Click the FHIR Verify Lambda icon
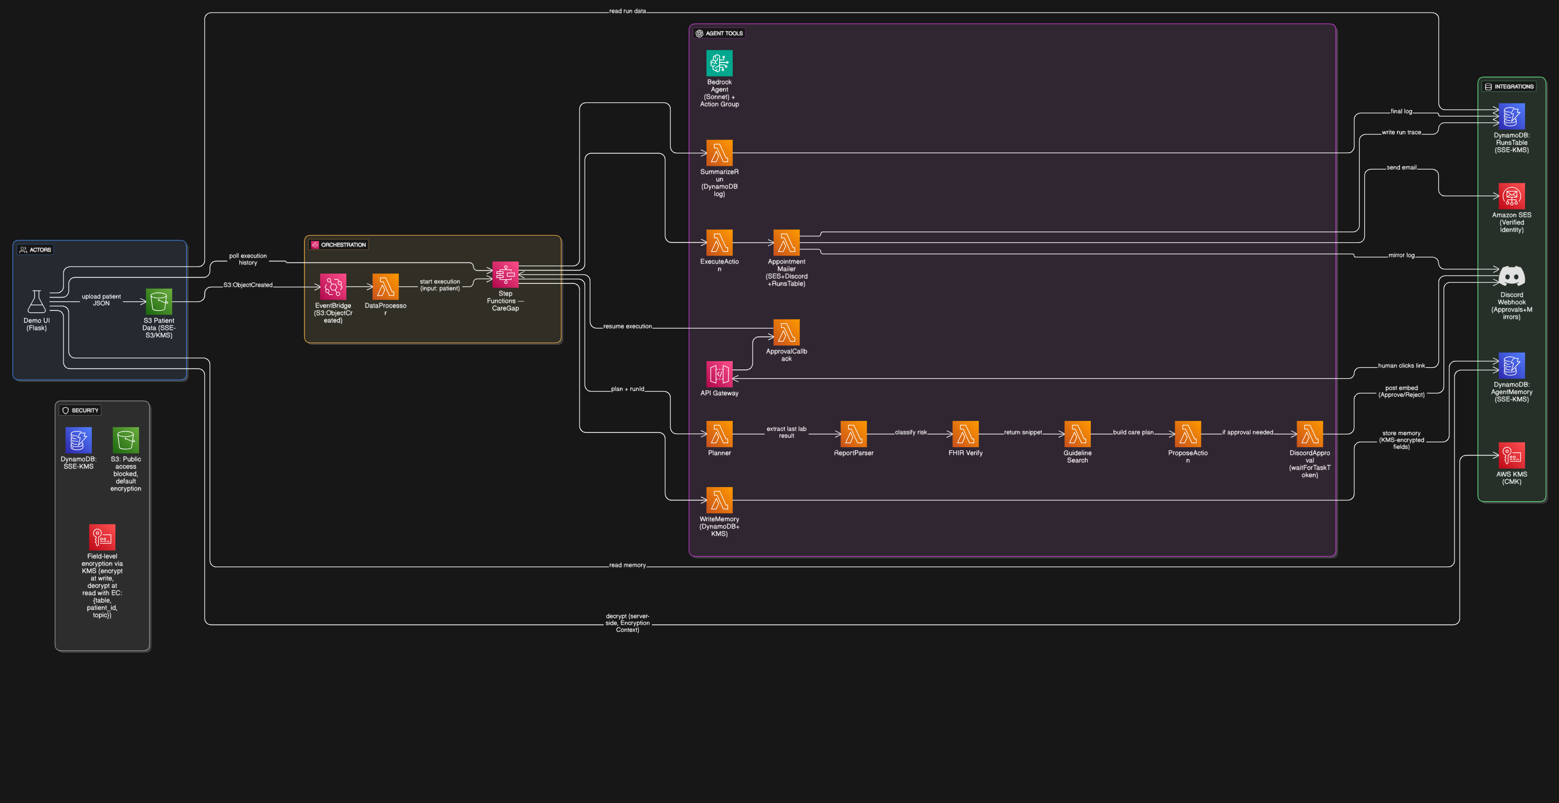Viewport: 1559px width, 803px height. (x=965, y=434)
